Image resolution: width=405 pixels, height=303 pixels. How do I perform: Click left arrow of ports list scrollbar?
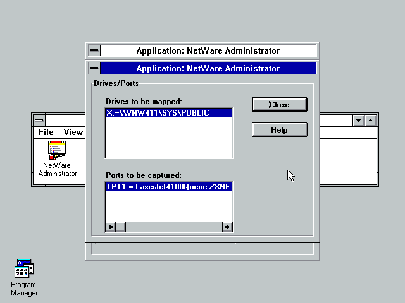[111, 227]
